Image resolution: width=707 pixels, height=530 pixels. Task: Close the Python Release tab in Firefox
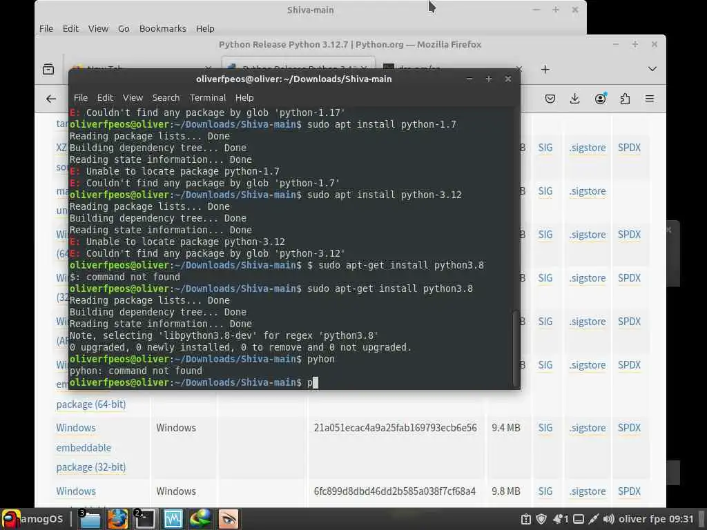[x=364, y=68]
